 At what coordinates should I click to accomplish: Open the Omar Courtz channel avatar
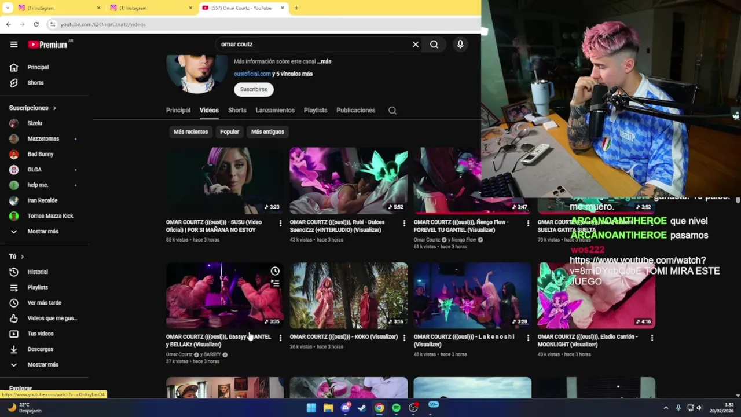click(197, 74)
